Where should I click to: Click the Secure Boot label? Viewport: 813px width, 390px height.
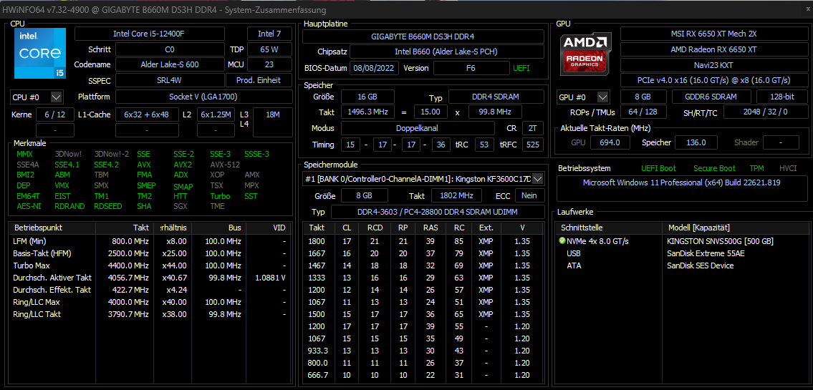click(x=714, y=168)
